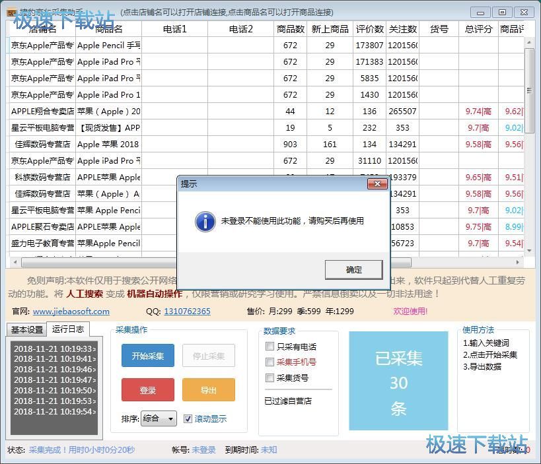Open product Apple Pencil in first row
Screen dimensions: 541x464
[109, 45]
